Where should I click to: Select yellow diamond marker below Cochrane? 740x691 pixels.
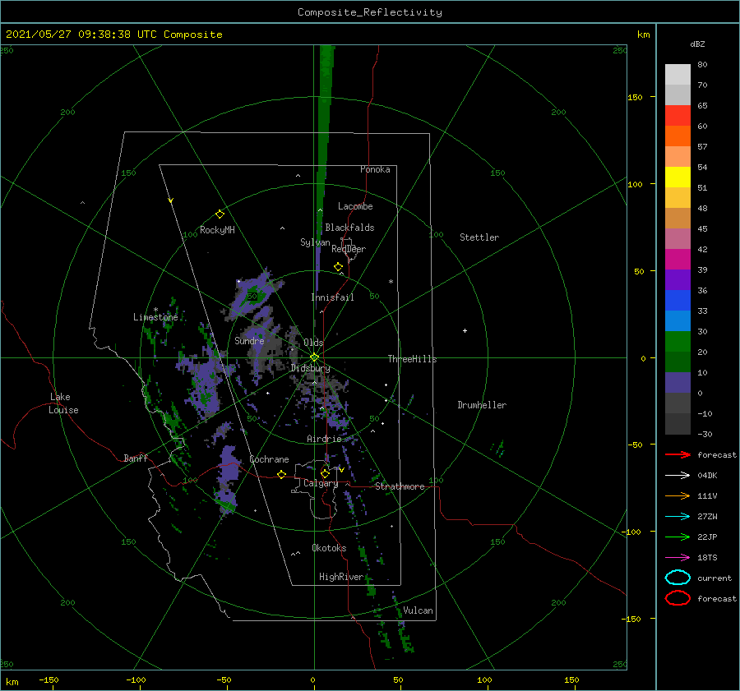click(281, 475)
